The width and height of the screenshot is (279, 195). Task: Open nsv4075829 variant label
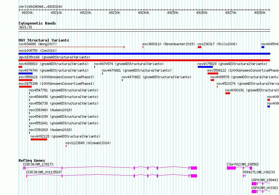tap(232, 64)
